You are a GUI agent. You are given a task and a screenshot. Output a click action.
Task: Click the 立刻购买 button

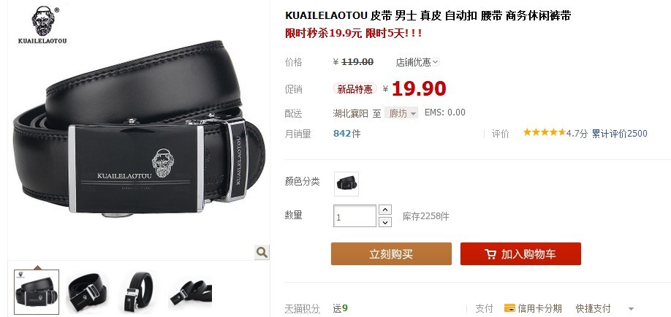(x=391, y=253)
